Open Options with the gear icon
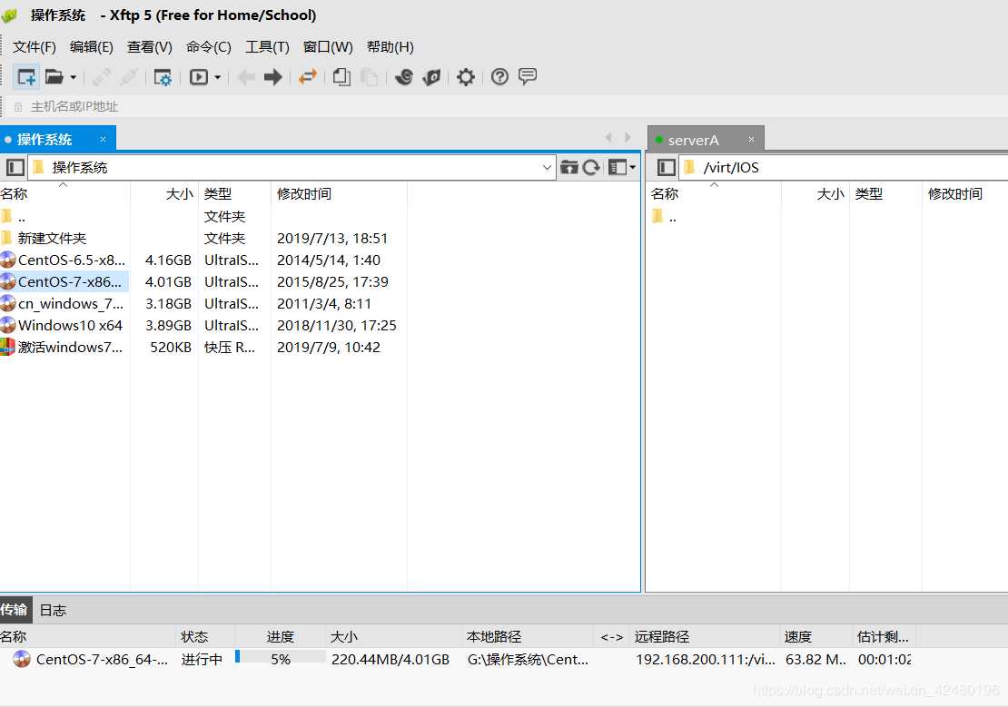The height and width of the screenshot is (707, 1008). tap(466, 77)
